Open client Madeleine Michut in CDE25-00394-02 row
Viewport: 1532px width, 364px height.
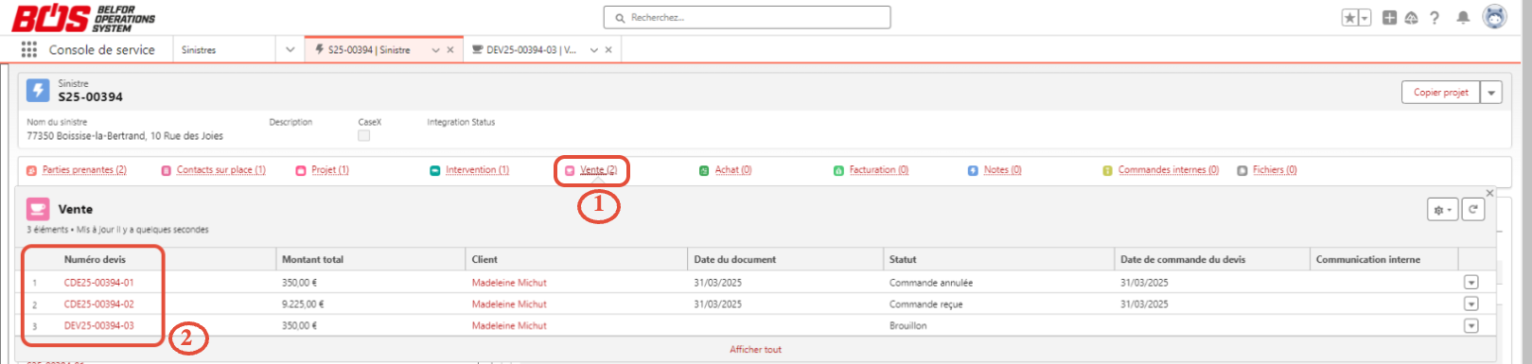509,304
